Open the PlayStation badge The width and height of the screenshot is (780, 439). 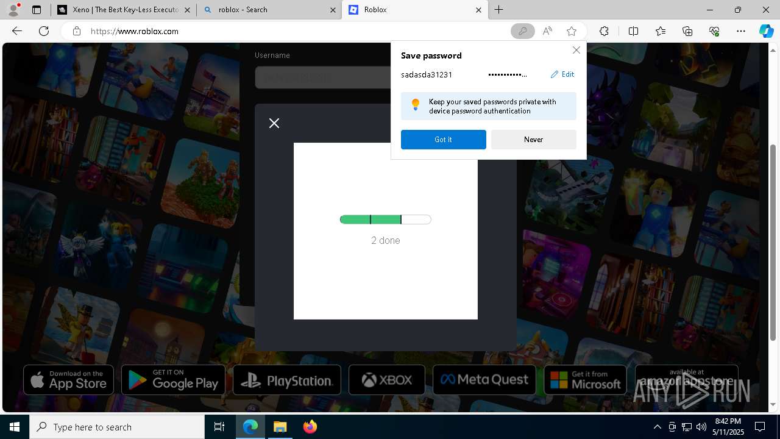click(x=287, y=380)
